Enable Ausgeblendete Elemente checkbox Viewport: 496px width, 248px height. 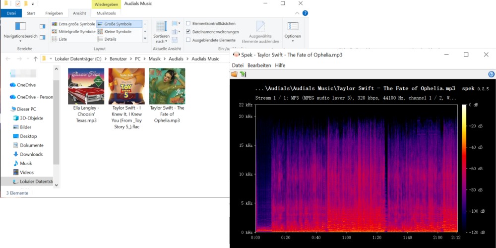click(188, 40)
